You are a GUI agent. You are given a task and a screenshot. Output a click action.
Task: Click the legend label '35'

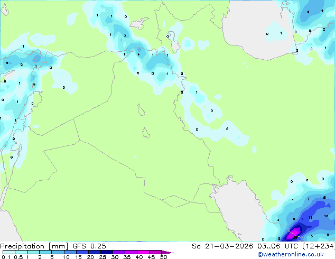127,257
